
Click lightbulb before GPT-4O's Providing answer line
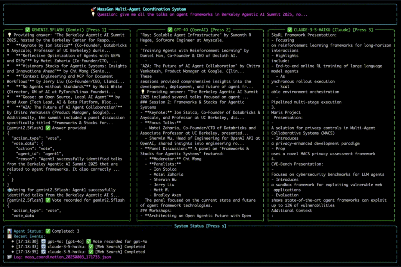click(x=143, y=92)
